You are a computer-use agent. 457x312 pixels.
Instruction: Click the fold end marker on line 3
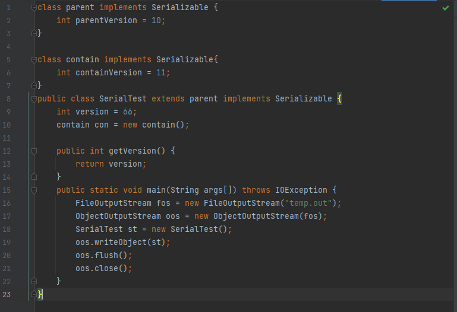(34, 34)
